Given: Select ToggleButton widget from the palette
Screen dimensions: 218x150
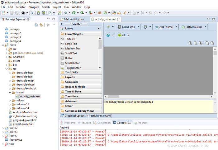Looking at the screenshot, I should [73, 68].
